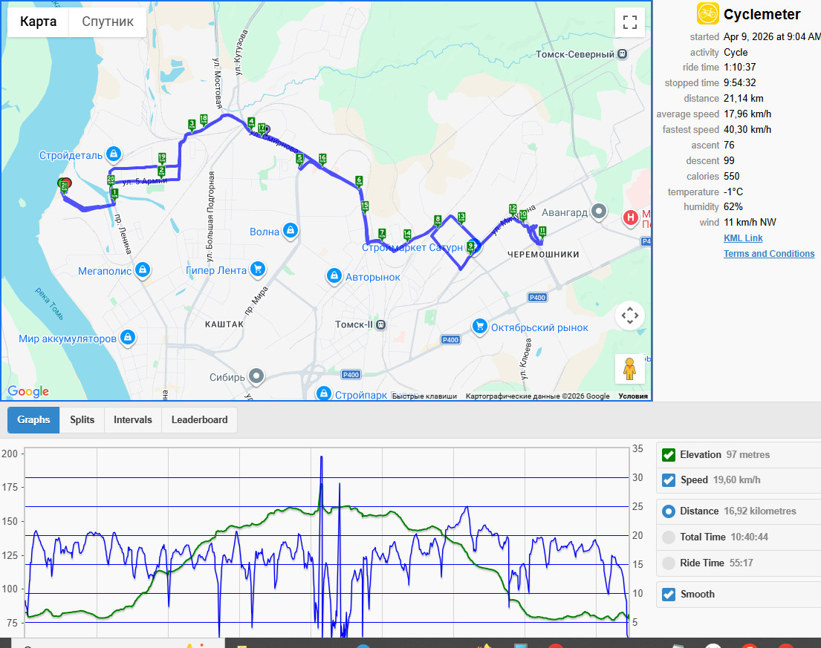Click the Быстрые клавиши shortcuts button
This screenshot has height=648, width=821.
pyautogui.click(x=424, y=396)
